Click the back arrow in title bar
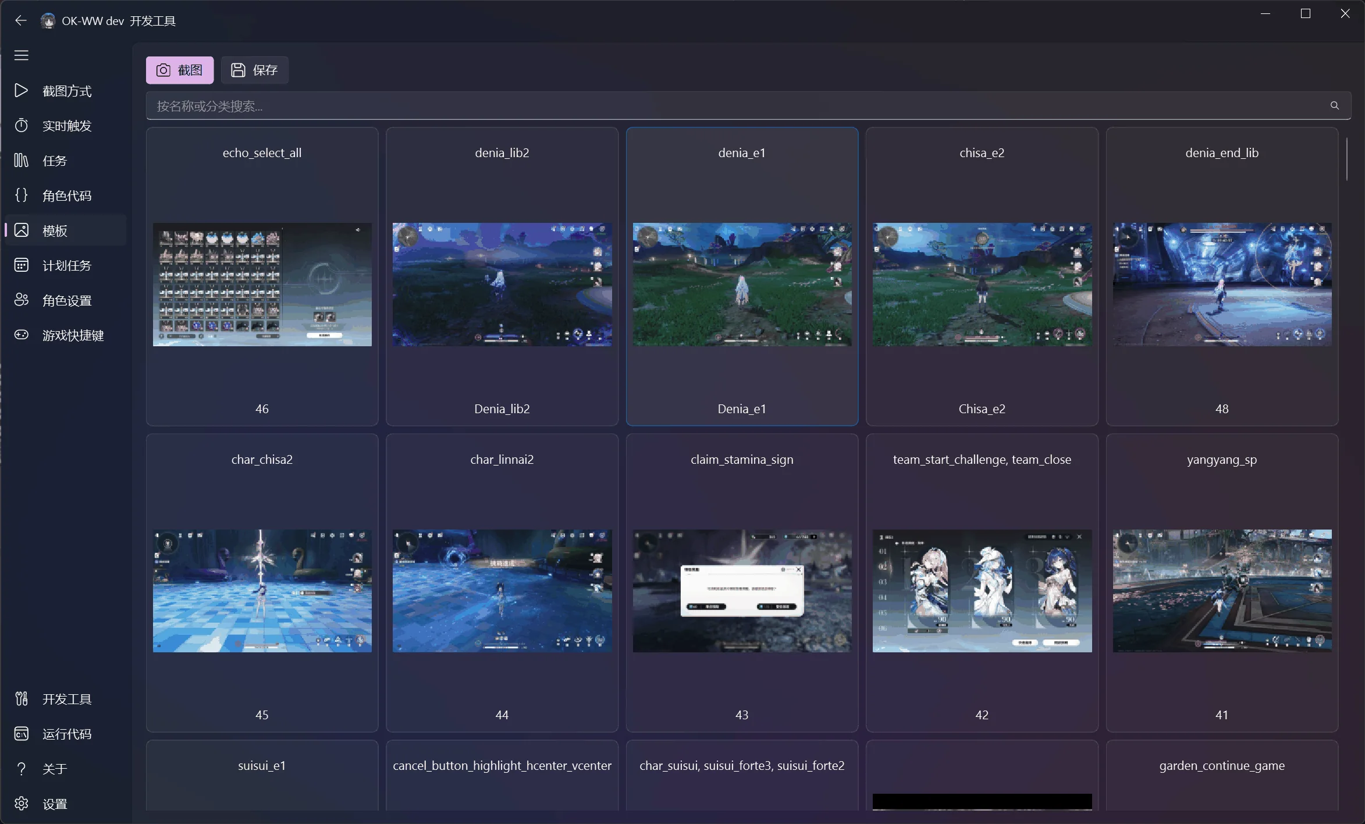 coord(21,21)
